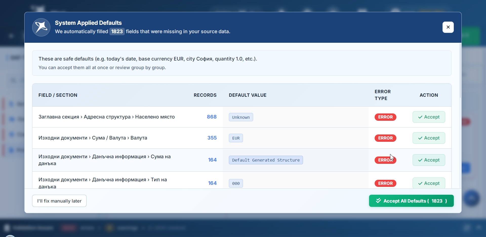The image size is (486, 237).
Task: Click the DEFAULT VALUE column header
Action: (x=248, y=95)
